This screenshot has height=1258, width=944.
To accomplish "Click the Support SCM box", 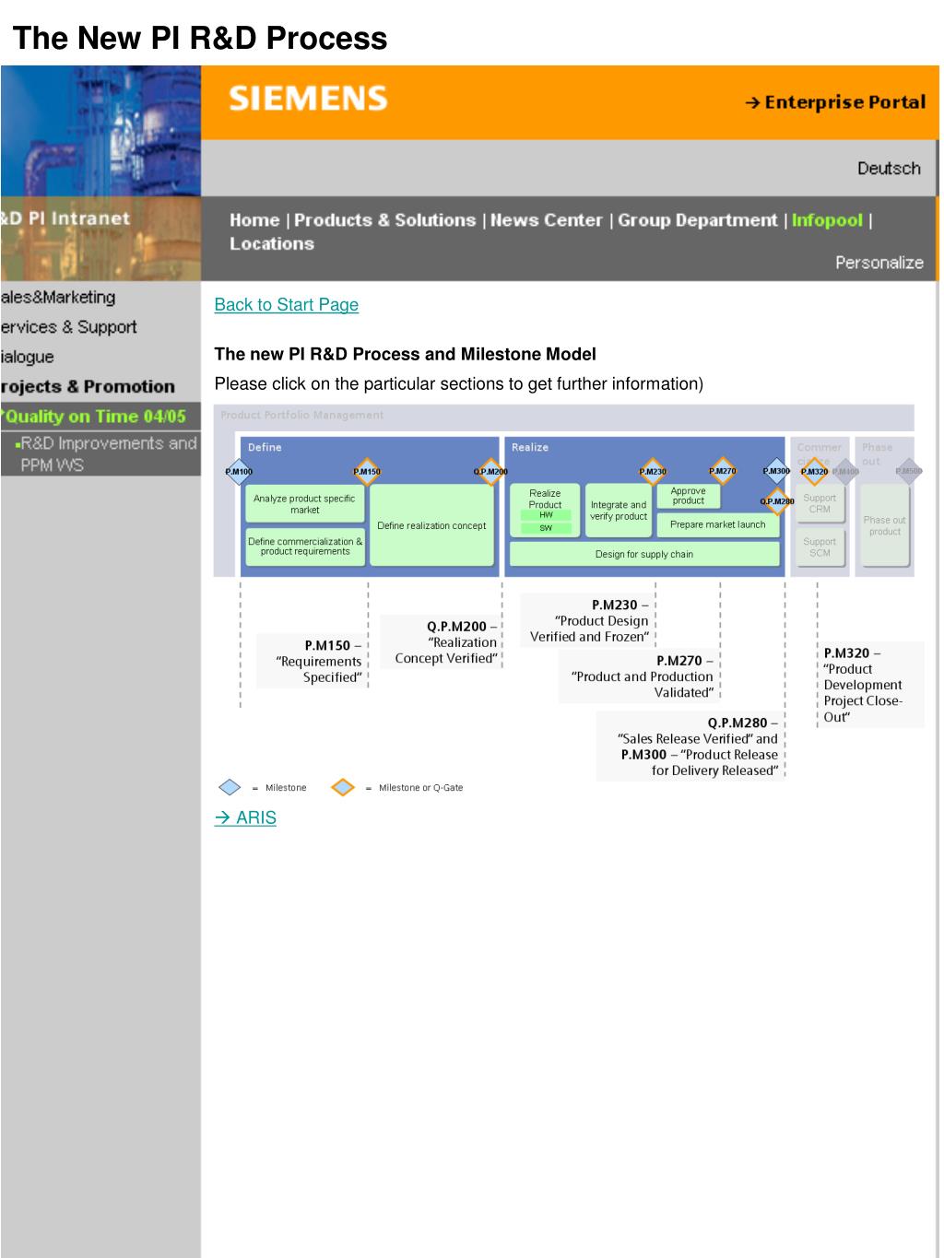I will (820, 547).
